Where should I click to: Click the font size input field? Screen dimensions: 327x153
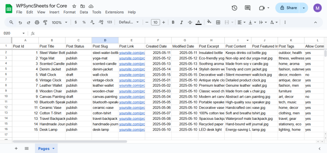[155, 22]
